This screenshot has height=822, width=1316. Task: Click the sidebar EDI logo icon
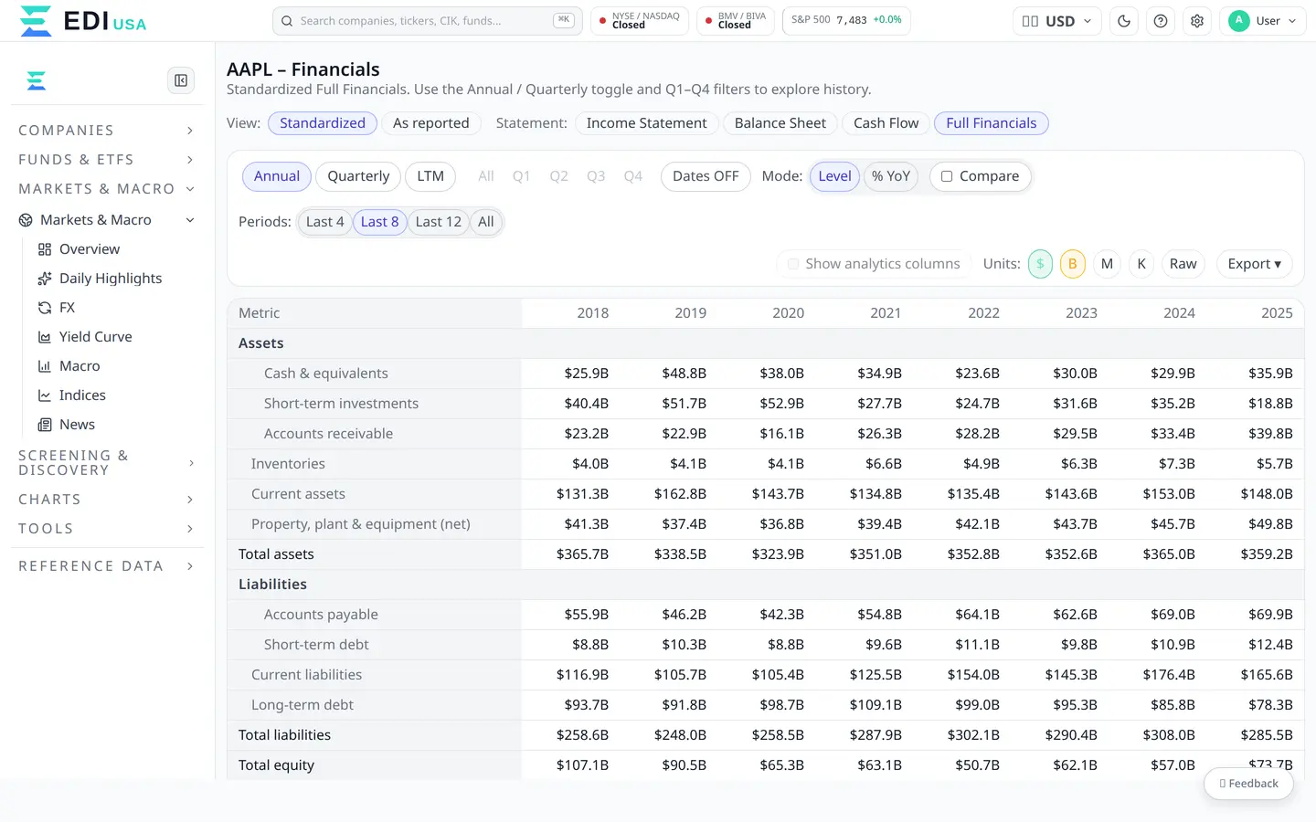point(37,80)
